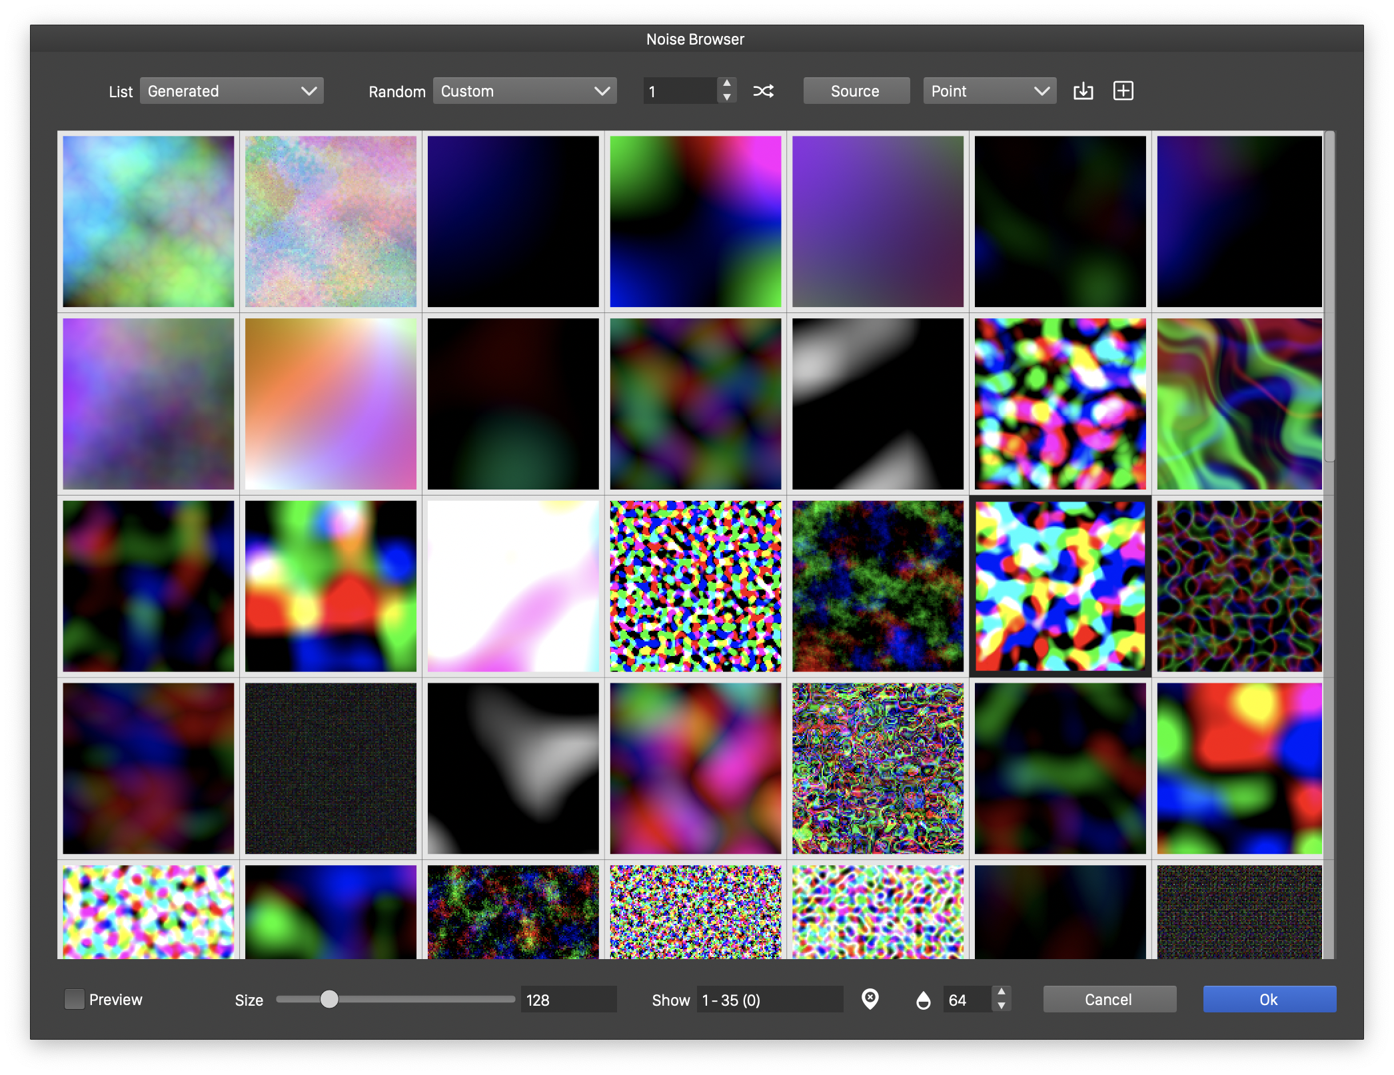Image resolution: width=1394 pixels, height=1075 pixels.
Task: Open the List Generated dropdown
Action: click(x=231, y=91)
